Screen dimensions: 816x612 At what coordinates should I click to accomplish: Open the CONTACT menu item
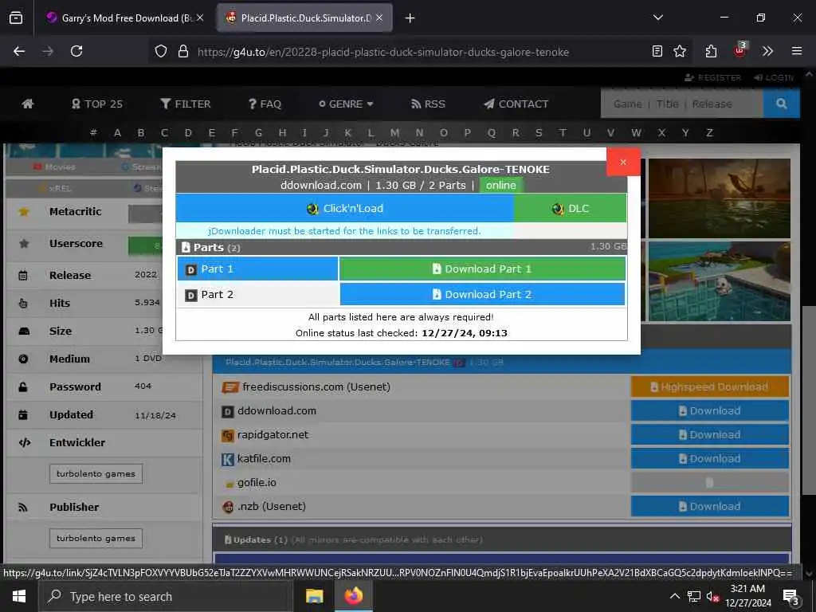pyautogui.click(x=516, y=104)
